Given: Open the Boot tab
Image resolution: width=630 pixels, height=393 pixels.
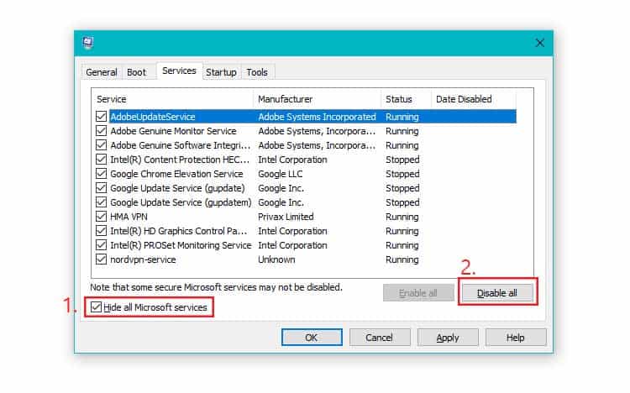Looking at the screenshot, I should click(137, 72).
